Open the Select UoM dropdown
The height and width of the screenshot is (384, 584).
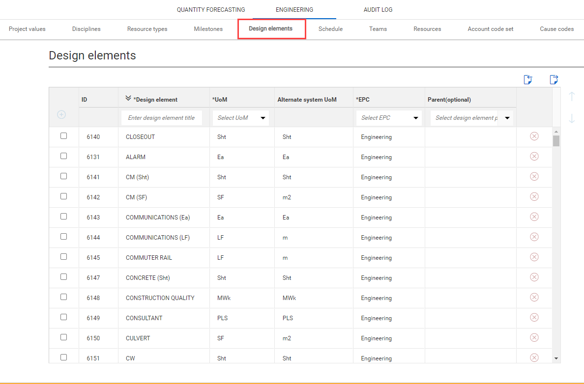click(241, 118)
